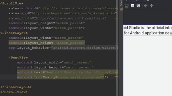Click the TextView opening tag
Viewport: 172px width, 96px height.
(18, 58)
